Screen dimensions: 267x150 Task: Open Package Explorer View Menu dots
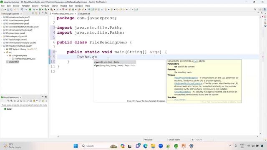(39, 13)
